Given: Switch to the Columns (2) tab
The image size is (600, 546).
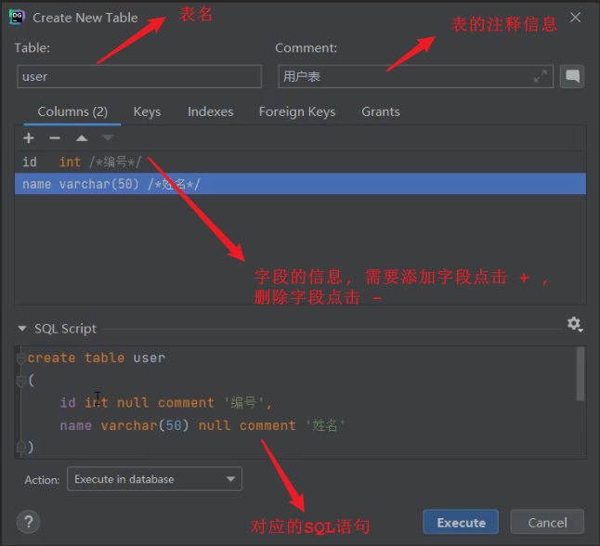Looking at the screenshot, I should [72, 111].
